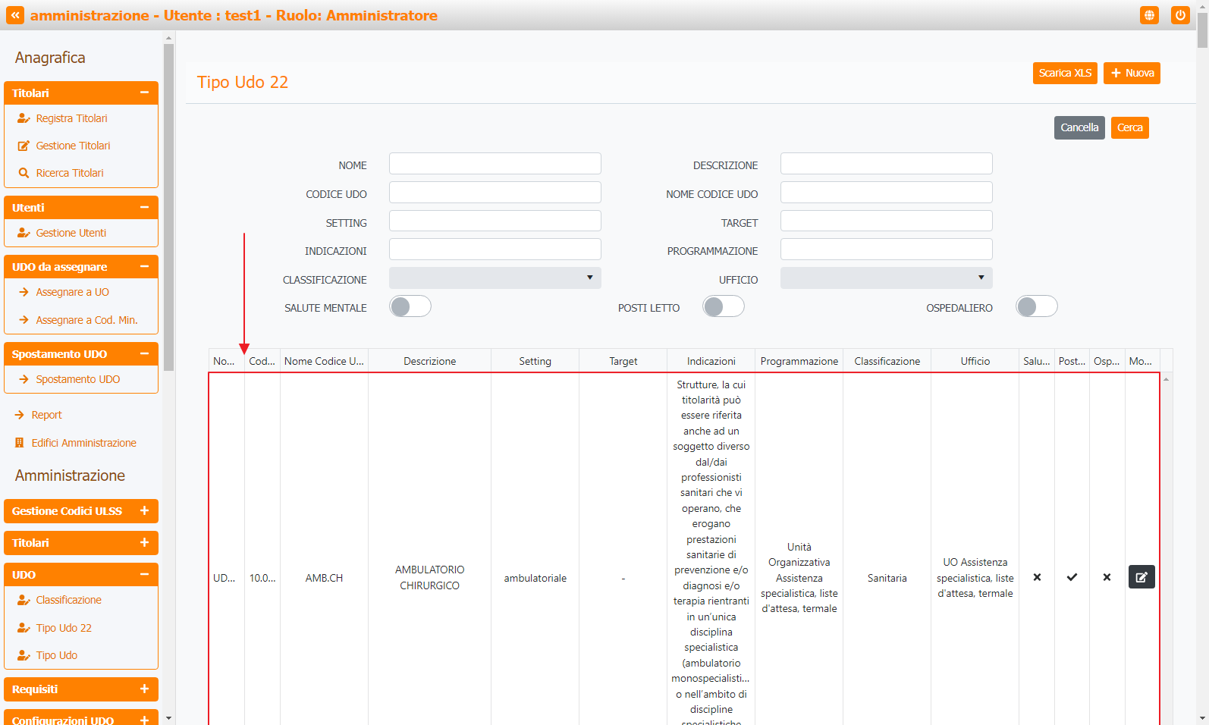Open Edifici Amministrazione
Viewport: 1209px width, 725px height.
(83, 443)
